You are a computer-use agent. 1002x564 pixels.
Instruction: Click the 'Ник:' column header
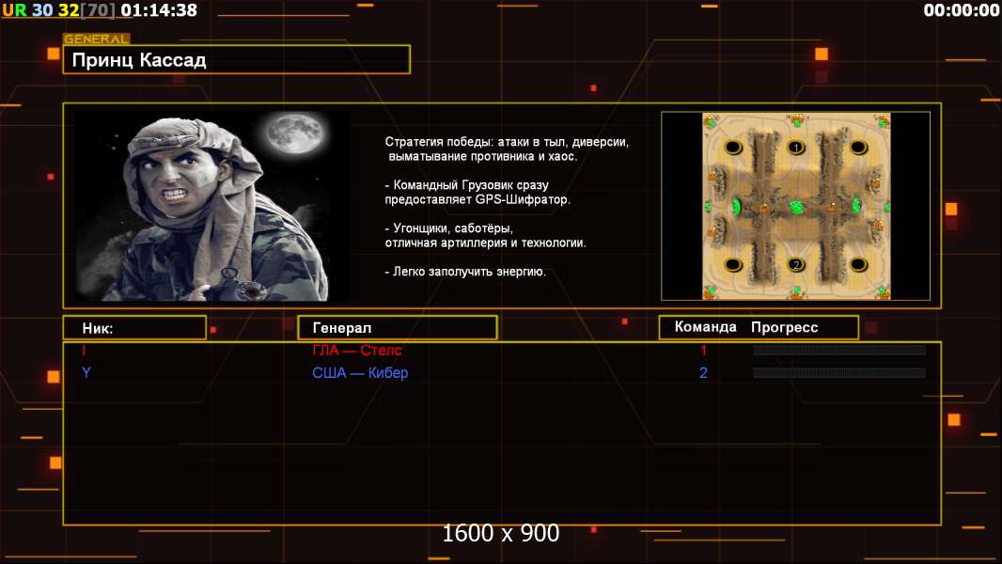pos(134,328)
